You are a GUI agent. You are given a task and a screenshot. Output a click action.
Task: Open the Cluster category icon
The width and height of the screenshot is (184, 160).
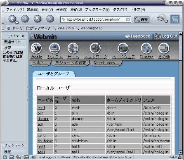pos(146,48)
